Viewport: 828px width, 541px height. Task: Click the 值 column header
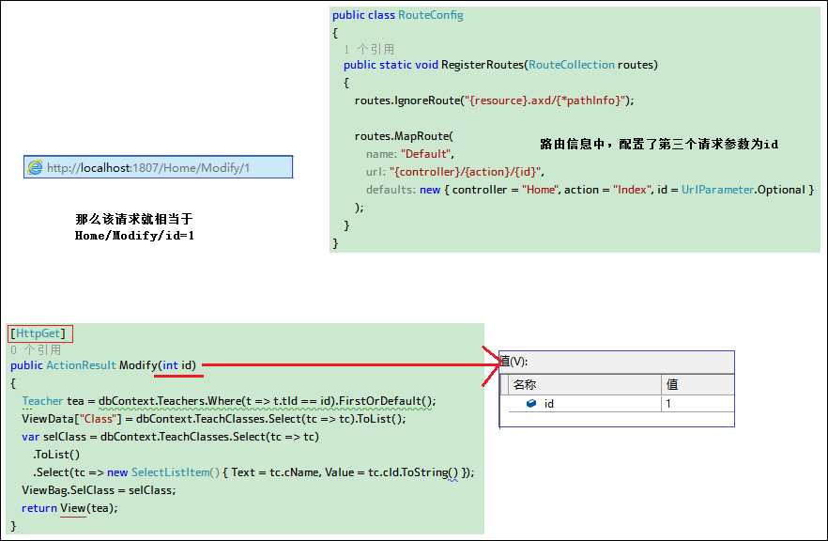point(698,384)
